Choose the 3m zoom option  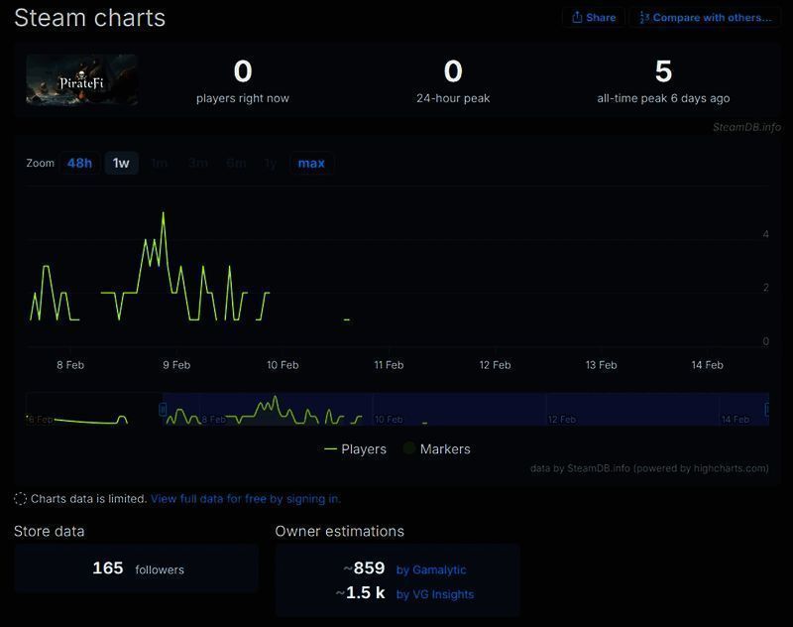pos(197,163)
